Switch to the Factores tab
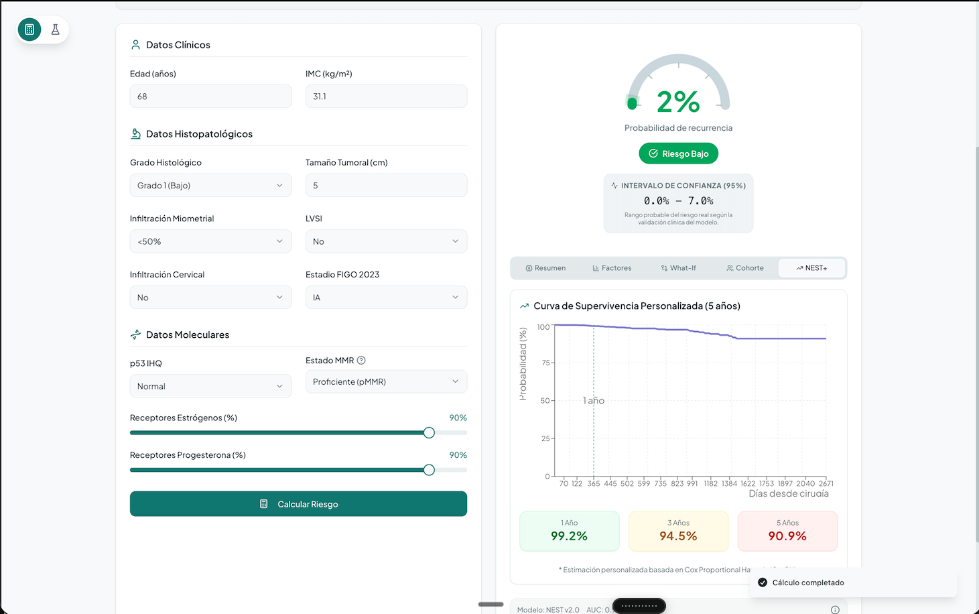Viewport: 979px width, 614px height. [611, 267]
